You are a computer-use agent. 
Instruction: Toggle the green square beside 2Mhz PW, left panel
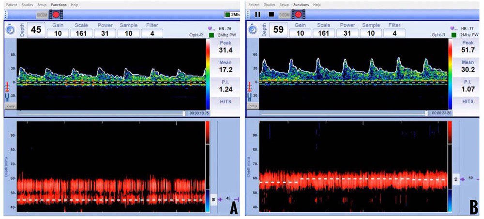pos(211,35)
